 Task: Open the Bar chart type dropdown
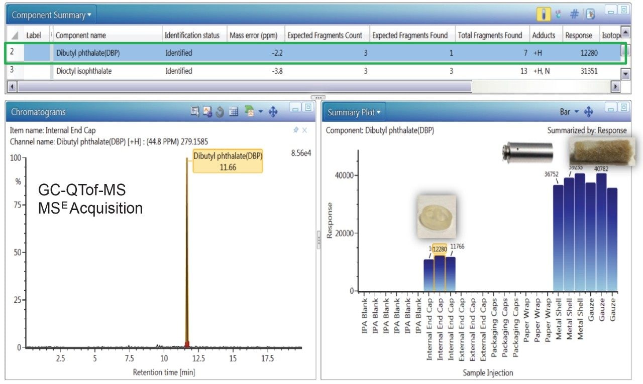click(x=569, y=112)
